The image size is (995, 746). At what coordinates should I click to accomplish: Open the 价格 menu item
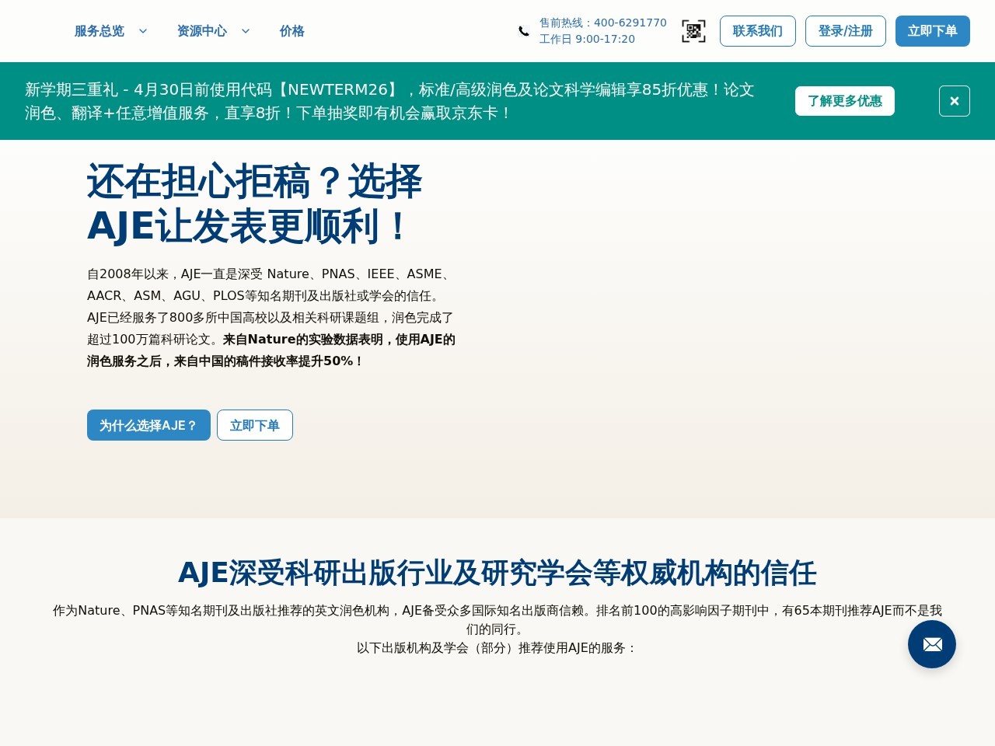pyautogui.click(x=292, y=31)
